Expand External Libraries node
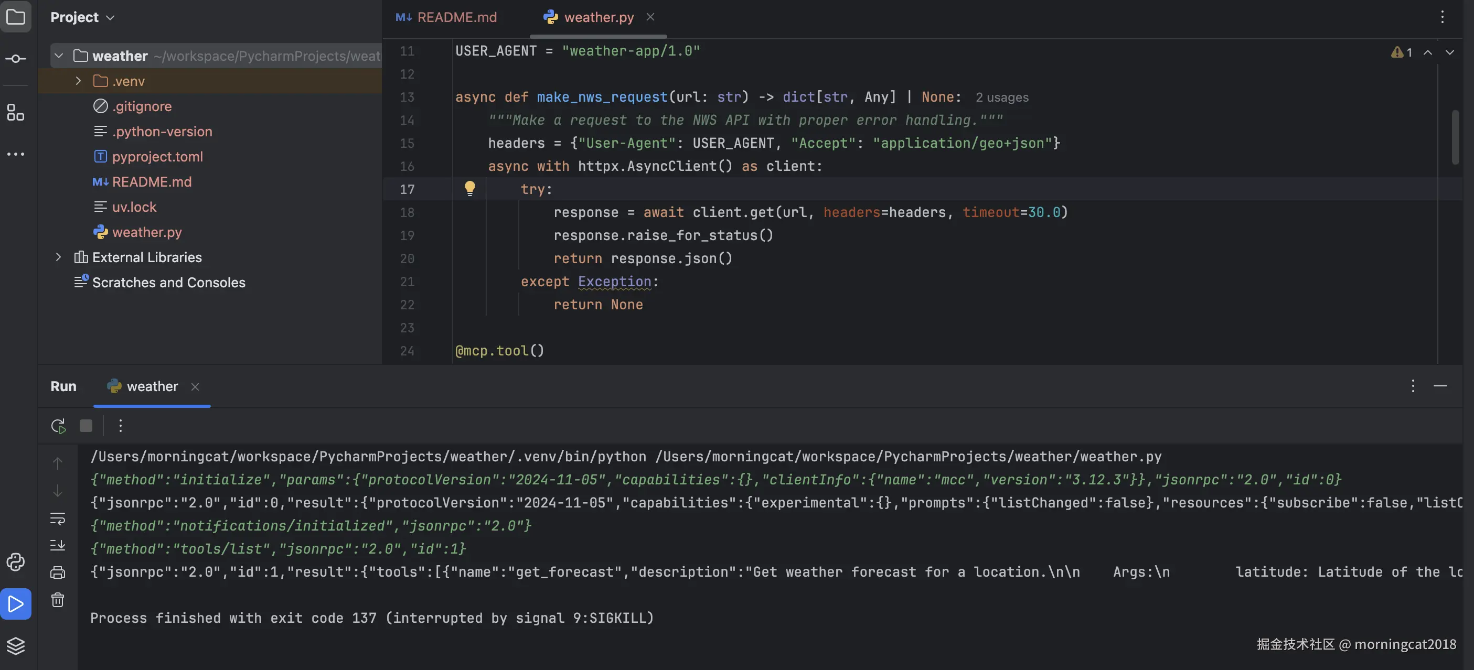Viewport: 1474px width, 670px height. point(58,257)
